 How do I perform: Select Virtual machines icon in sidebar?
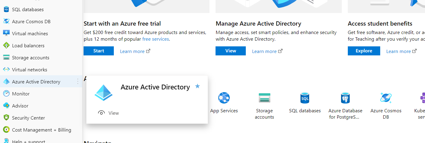click(x=6, y=33)
